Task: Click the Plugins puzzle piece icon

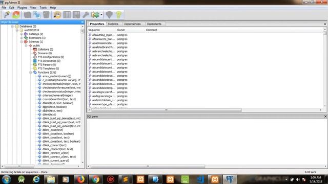Action: (95, 15)
